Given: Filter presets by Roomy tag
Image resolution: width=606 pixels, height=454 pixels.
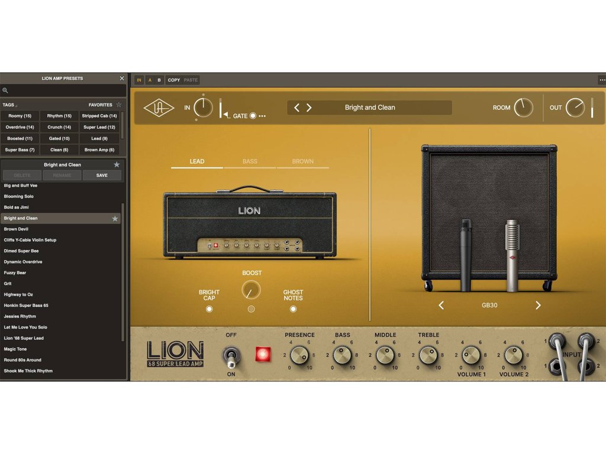Looking at the screenshot, I should 20,116.
